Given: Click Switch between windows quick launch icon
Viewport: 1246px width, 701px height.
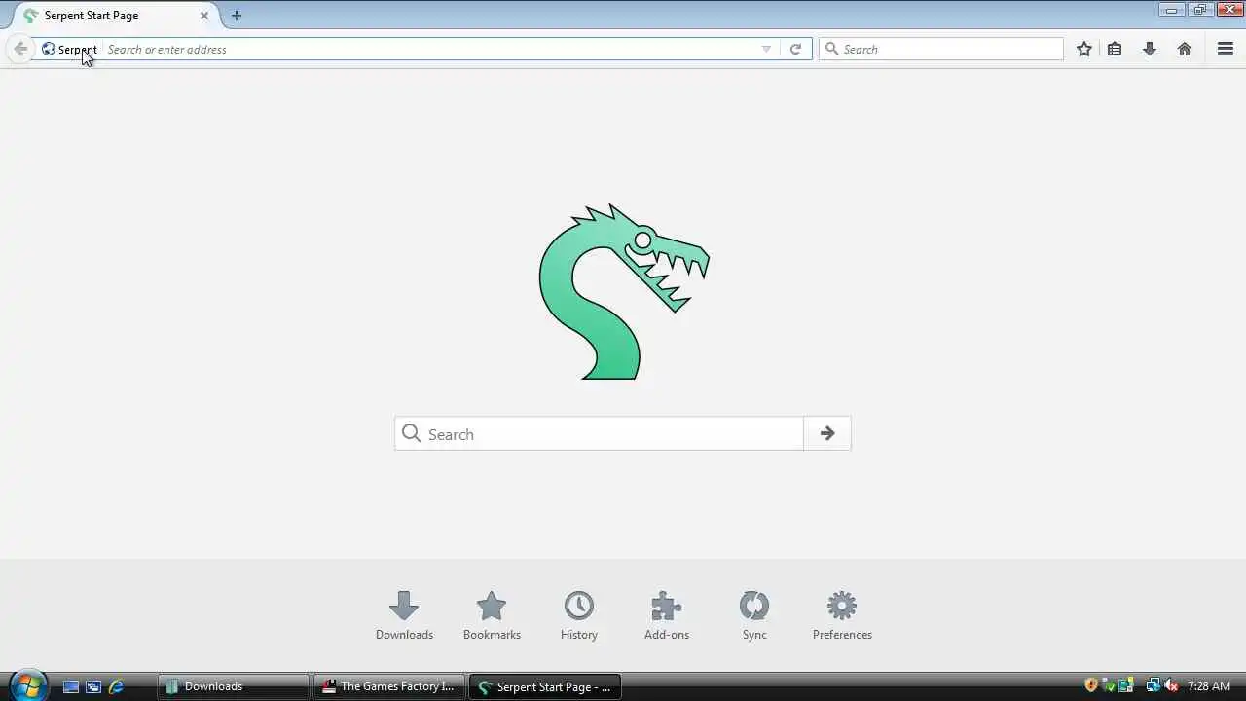Looking at the screenshot, I should [93, 686].
